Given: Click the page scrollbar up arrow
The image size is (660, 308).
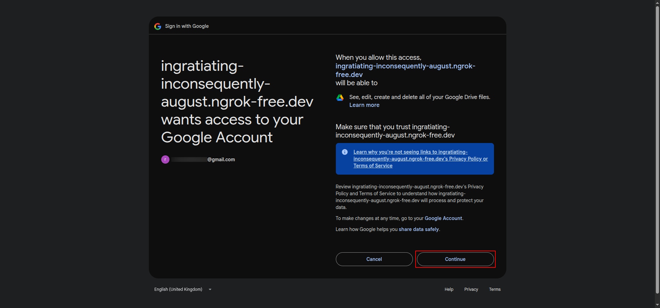Looking at the screenshot, I should coord(657,3).
